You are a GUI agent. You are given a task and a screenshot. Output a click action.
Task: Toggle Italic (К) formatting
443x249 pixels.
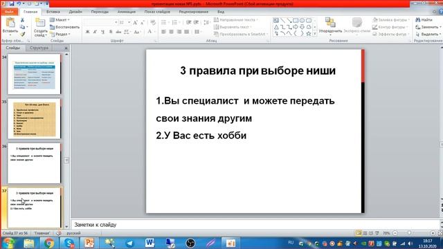[96, 32]
